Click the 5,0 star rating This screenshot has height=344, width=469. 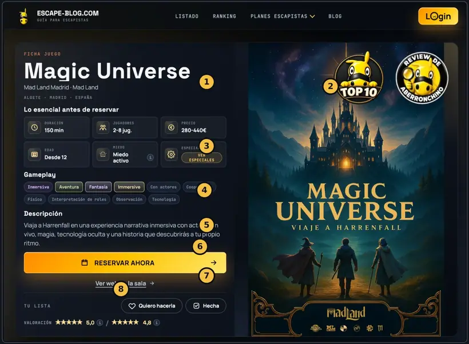(69, 322)
